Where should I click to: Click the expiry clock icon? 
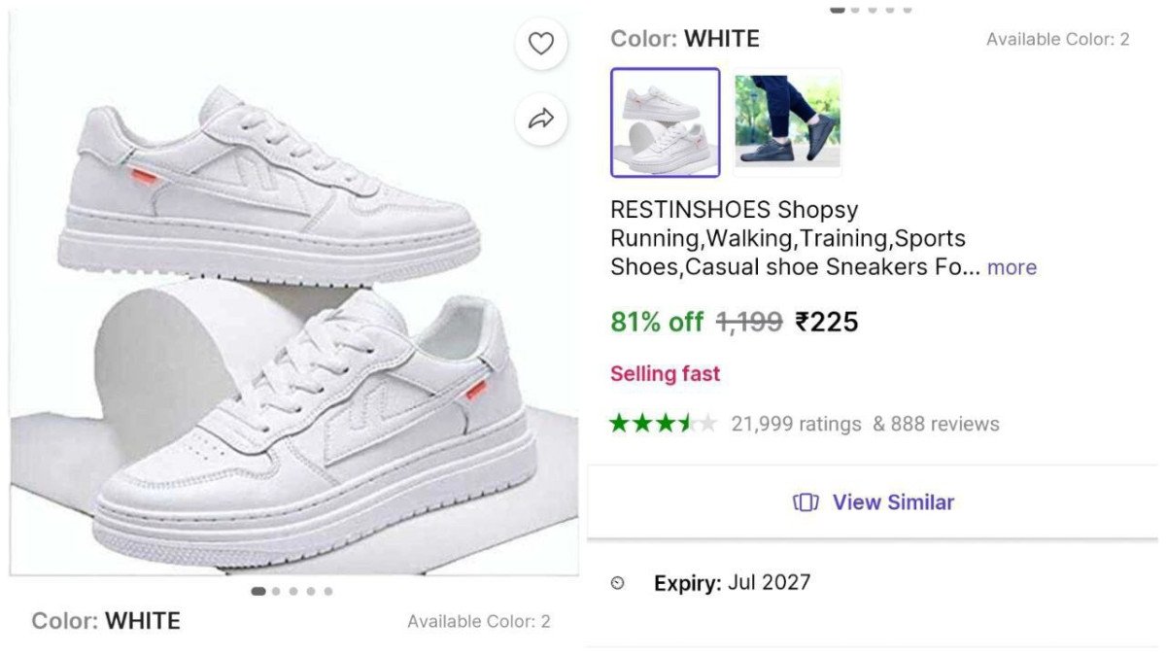pyautogui.click(x=618, y=583)
